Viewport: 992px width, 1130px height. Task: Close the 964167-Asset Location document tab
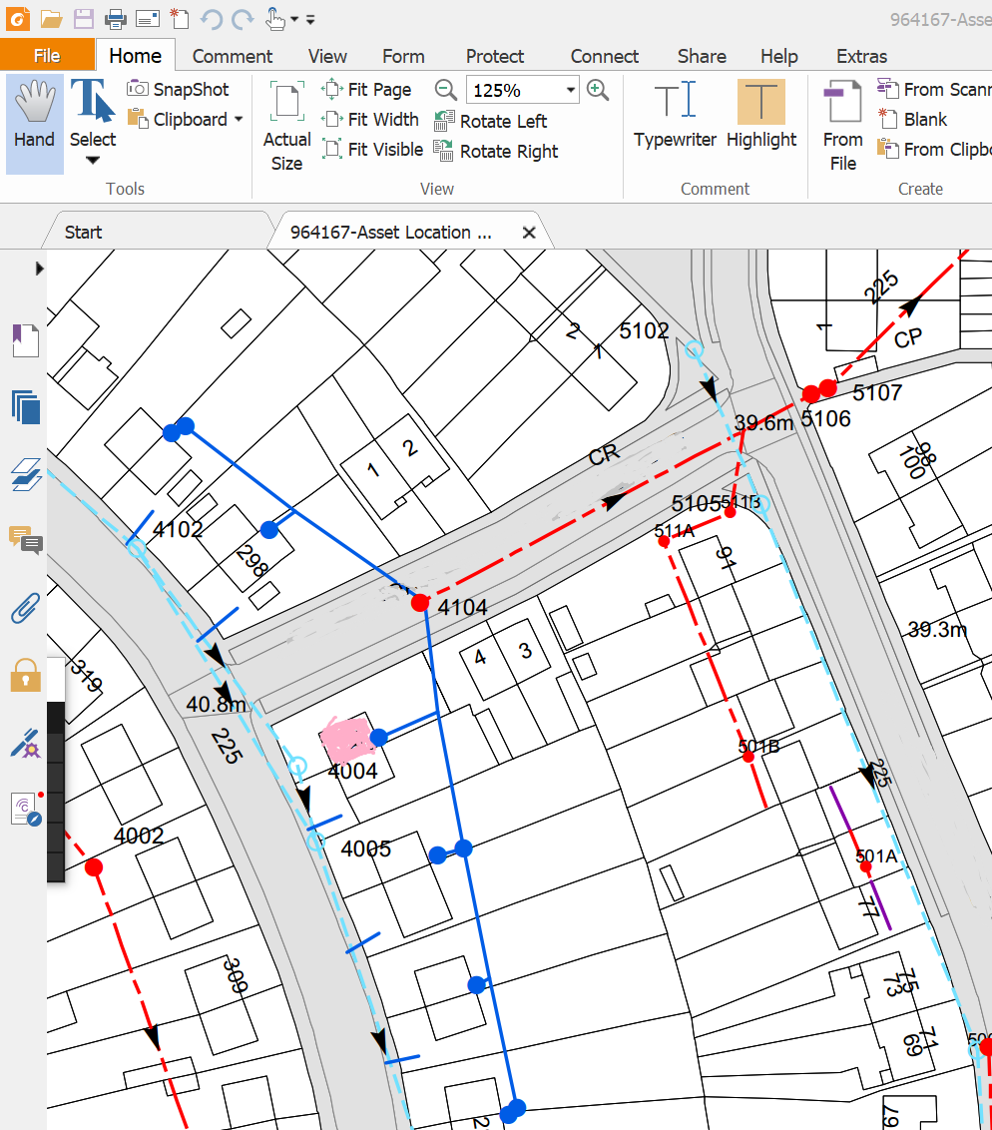click(529, 233)
